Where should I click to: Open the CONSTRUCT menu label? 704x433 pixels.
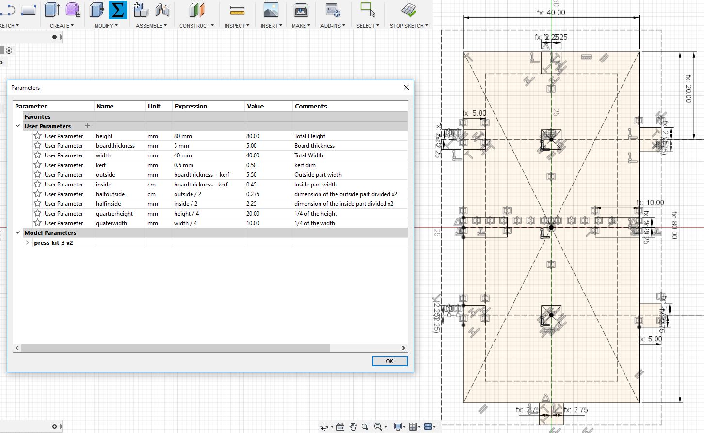[196, 26]
